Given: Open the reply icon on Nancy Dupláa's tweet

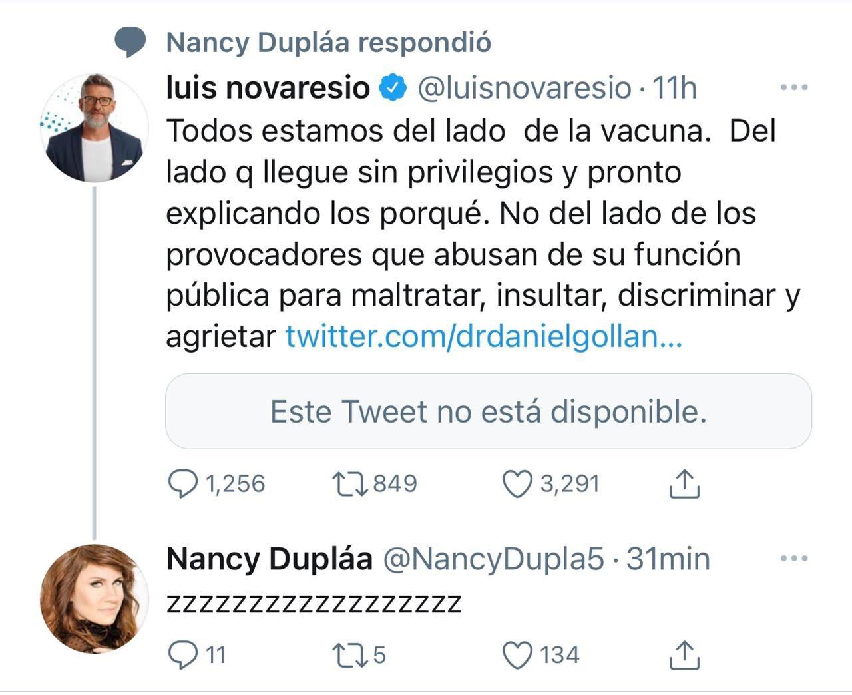Looking at the screenshot, I should click(181, 654).
